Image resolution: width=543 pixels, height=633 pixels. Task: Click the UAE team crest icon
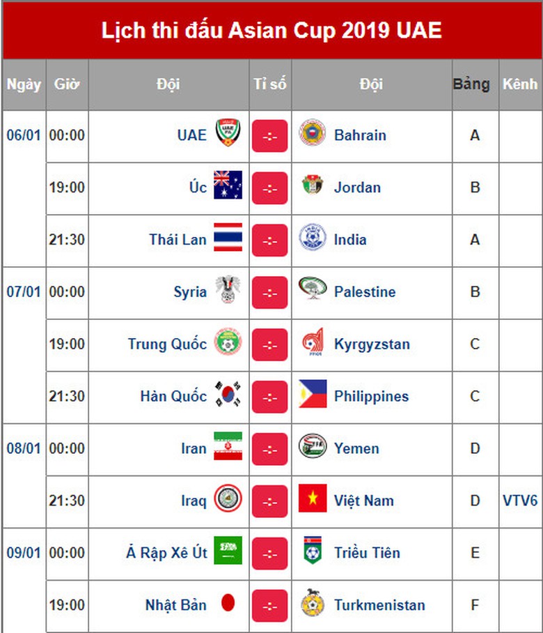(228, 134)
